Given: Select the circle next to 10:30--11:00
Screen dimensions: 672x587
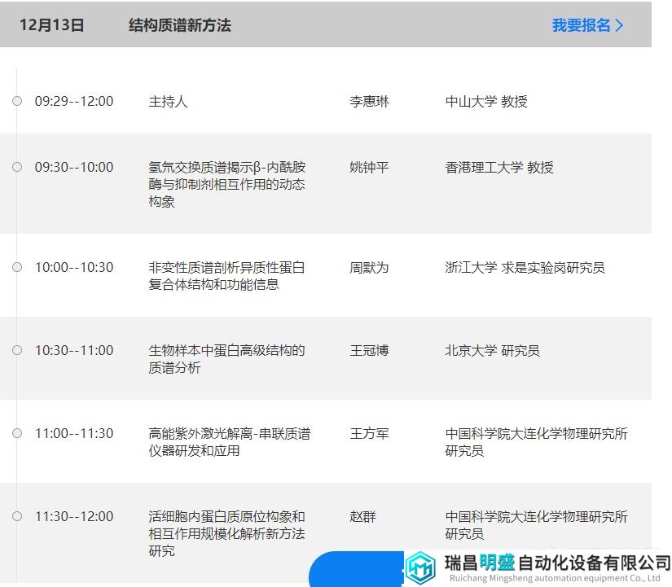Looking at the screenshot, I should [x=16, y=349].
